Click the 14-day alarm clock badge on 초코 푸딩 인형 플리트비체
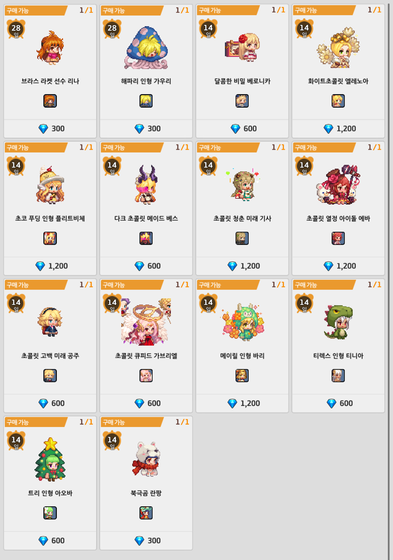 [x=16, y=165]
